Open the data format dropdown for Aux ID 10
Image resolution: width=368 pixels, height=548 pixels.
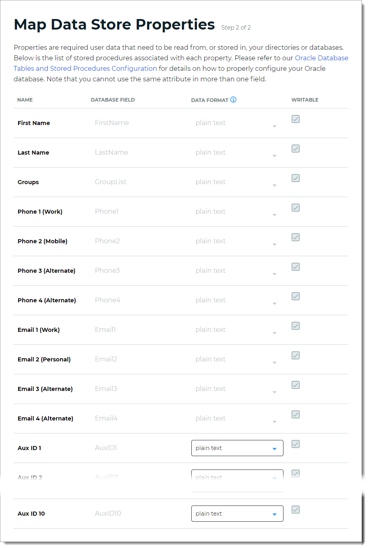[237, 513]
